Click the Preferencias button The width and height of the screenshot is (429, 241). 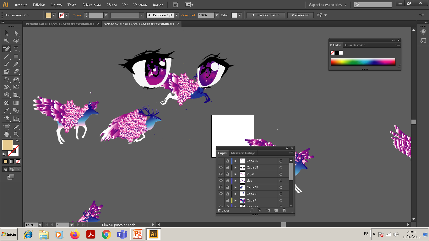(300, 15)
